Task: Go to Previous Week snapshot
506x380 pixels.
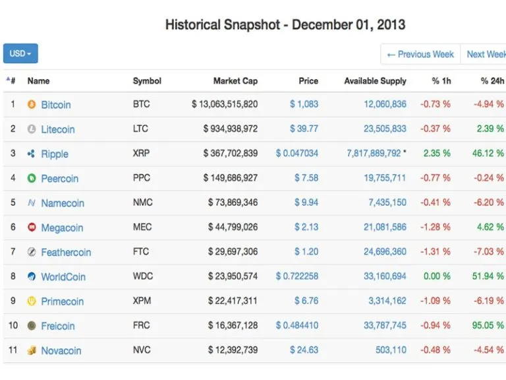Action: click(x=420, y=54)
